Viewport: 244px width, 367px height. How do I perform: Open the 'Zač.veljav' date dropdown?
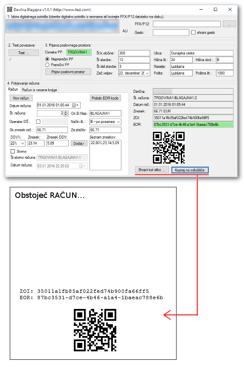[147, 73]
